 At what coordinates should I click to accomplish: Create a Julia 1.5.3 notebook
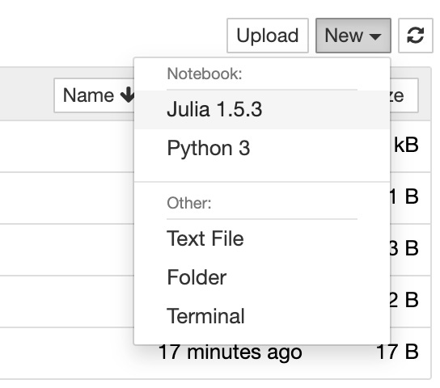click(262, 110)
